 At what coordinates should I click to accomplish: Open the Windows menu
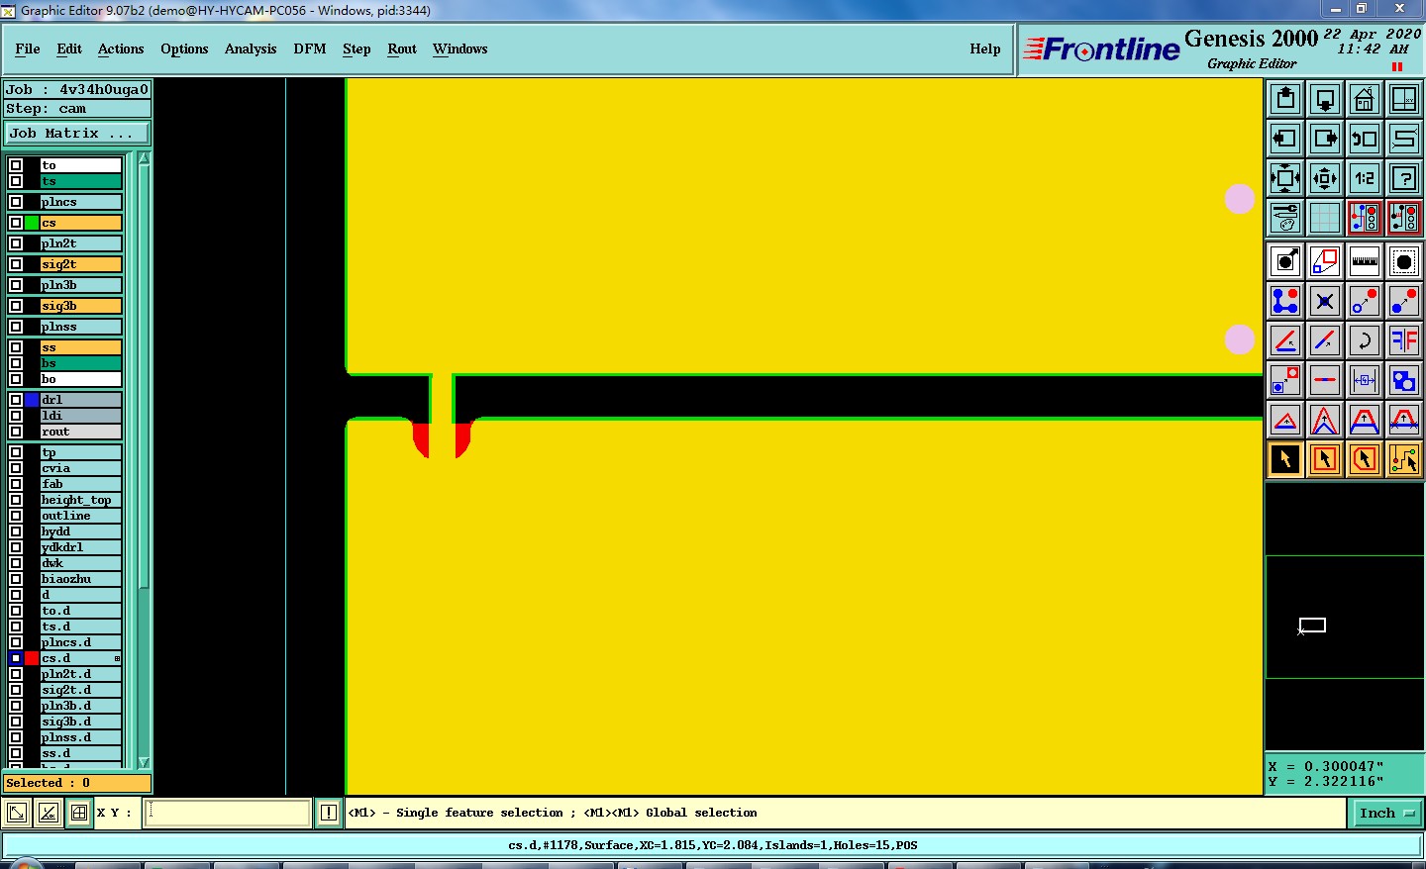459,48
